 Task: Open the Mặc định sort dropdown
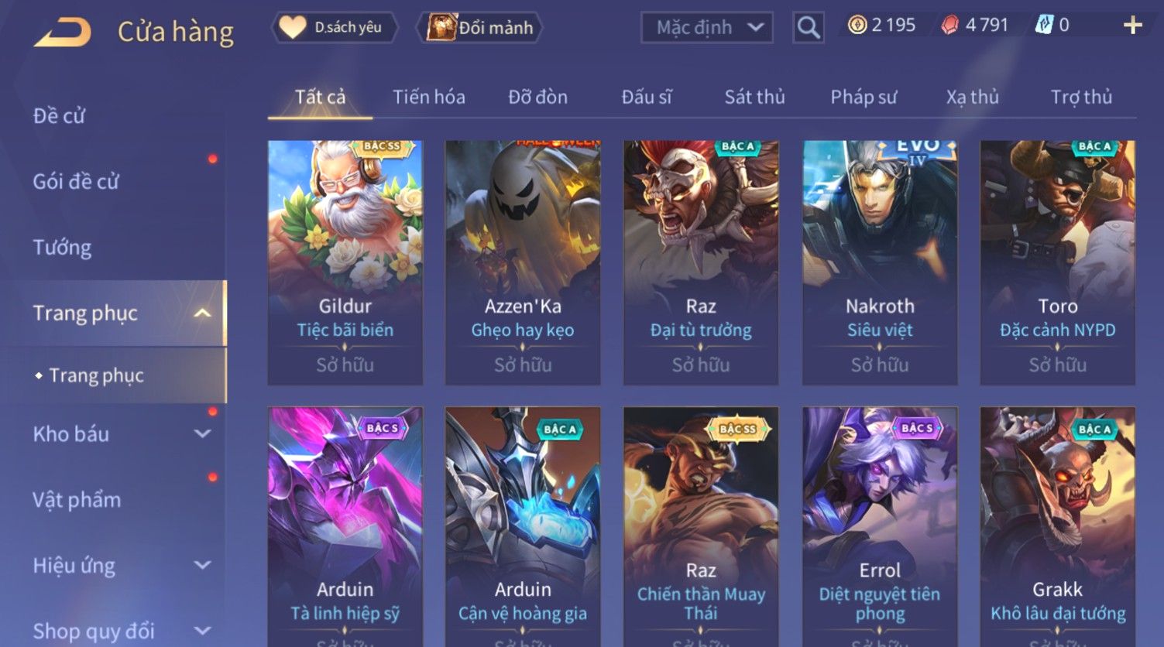(707, 28)
